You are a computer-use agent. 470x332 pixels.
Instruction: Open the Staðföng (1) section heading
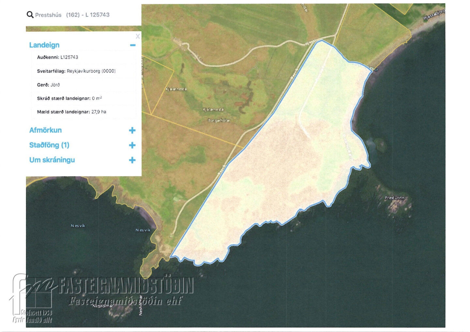tap(49, 145)
